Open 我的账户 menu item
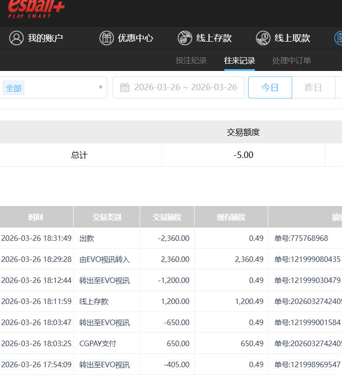342x375 pixels. pyautogui.click(x=45, y=38)
